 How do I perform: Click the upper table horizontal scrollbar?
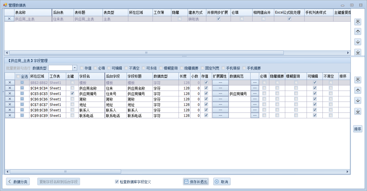[146, 53]
